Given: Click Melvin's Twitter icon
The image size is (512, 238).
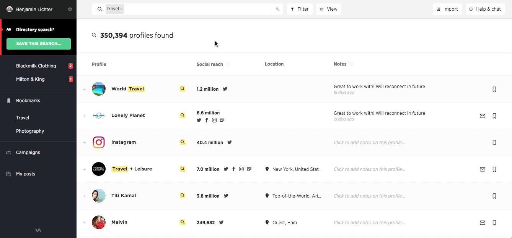Looking at the screenshot, I should coord(221,222).
